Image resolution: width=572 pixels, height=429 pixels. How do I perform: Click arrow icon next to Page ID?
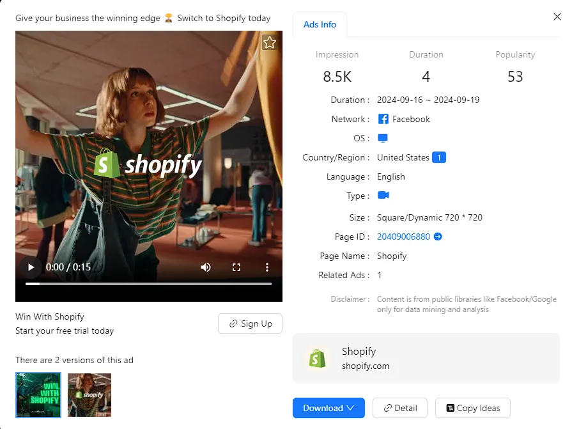pos(438,237)
